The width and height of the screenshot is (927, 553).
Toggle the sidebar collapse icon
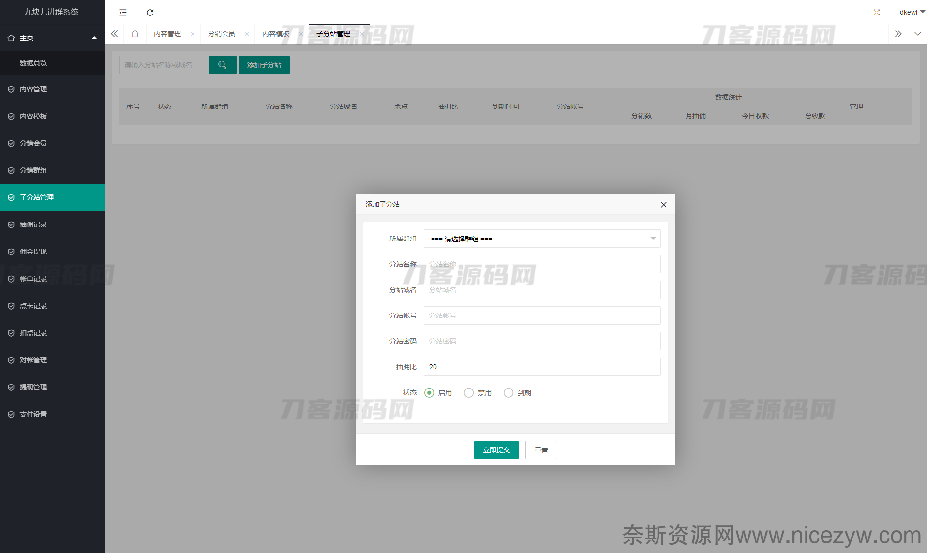point(123,13)
